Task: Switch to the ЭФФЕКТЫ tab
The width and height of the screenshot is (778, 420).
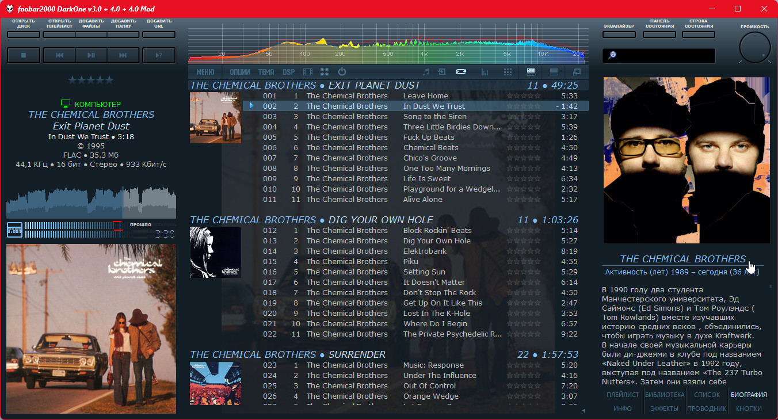Action: (x=665, y=408)
